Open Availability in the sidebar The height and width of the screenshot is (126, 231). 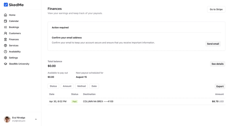(15, 52)
